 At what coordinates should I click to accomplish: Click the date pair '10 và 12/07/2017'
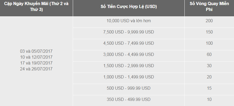tap(36, 57)
